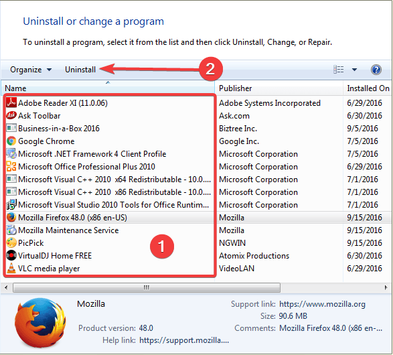
Task: Click the Uninstall toolbar button
Action: (80, 70)
